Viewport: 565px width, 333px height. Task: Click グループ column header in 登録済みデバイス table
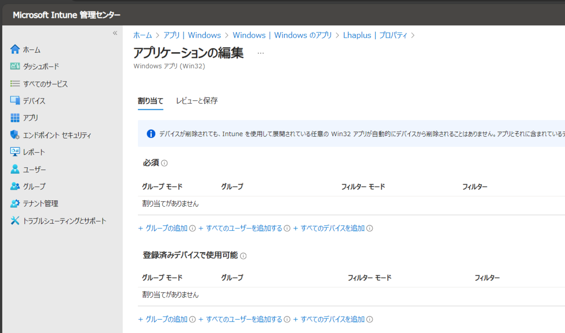(x=232, y=278)
